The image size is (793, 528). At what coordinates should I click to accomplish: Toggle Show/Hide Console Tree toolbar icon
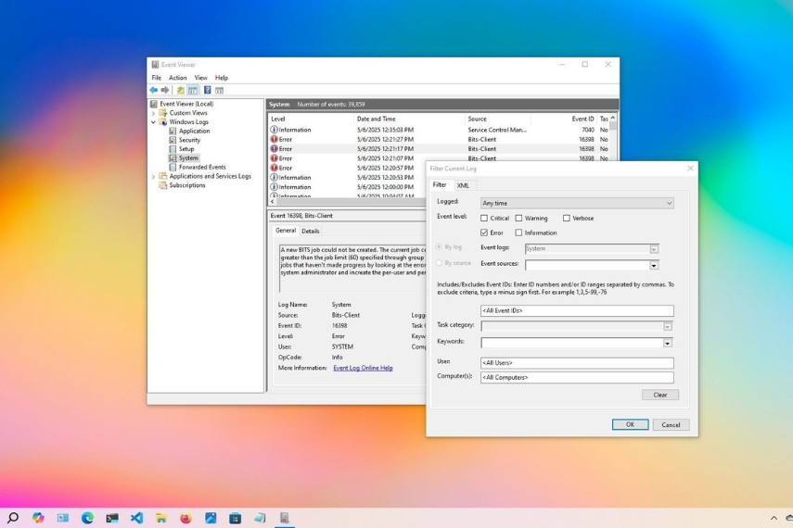tap(193, 90)
